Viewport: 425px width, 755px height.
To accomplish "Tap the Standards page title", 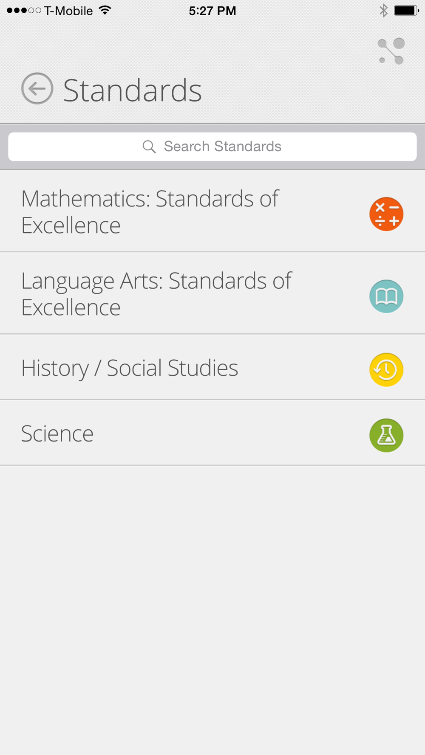I will 133,90.
